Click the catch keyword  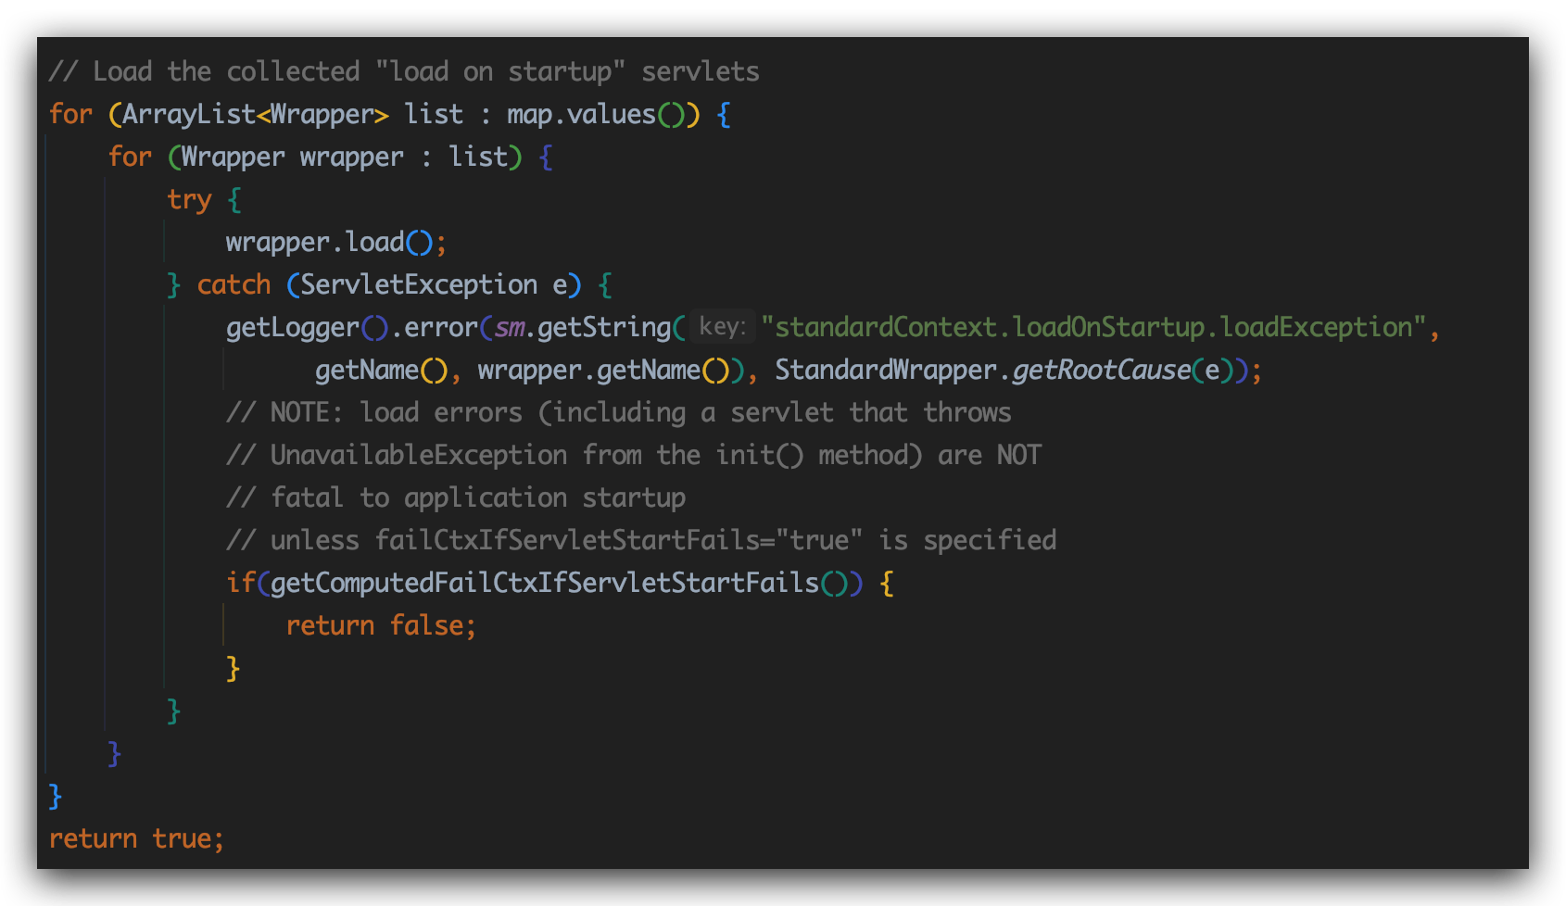[x=234, y=284]
